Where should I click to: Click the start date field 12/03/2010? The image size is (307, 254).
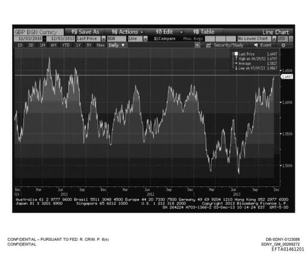(x=29, y=39)
